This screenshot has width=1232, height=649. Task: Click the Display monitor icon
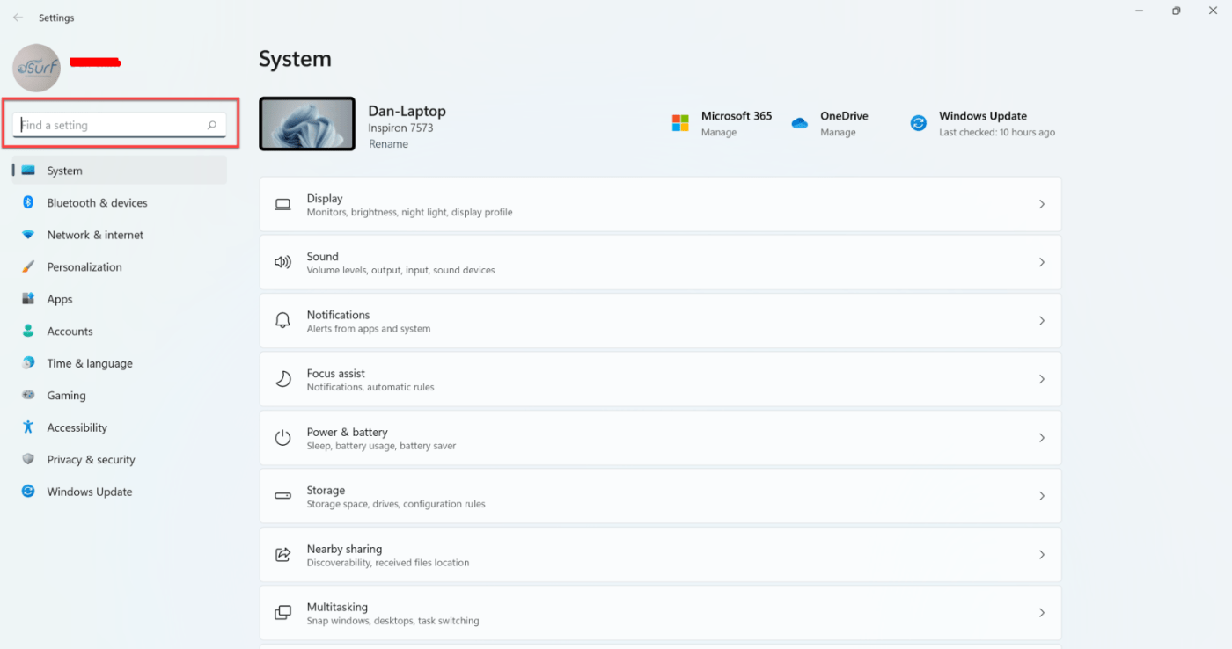click(x=282, y=204)
